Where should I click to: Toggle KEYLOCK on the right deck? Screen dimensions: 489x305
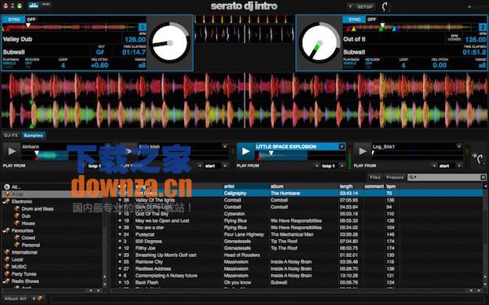[372, 63]
